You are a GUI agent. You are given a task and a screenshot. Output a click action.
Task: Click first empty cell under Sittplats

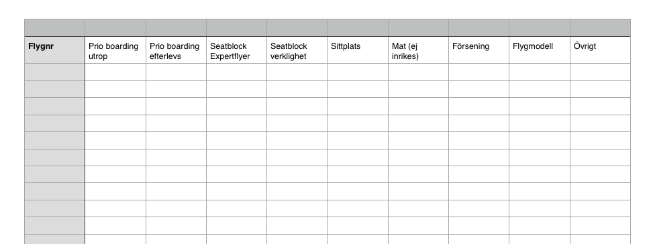(358, 72)
